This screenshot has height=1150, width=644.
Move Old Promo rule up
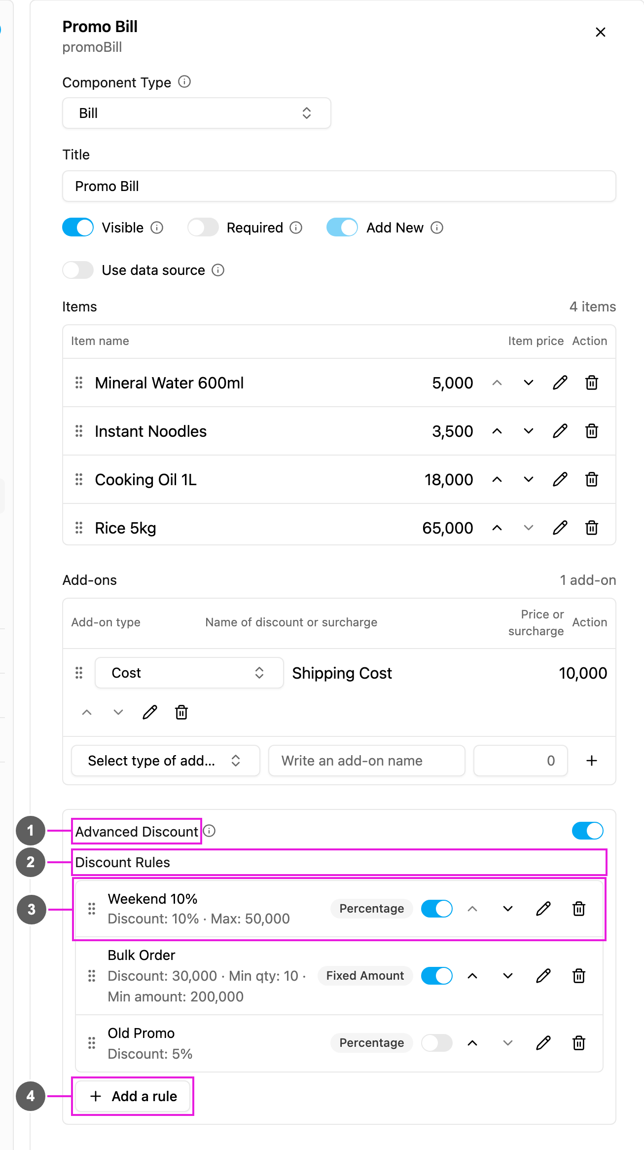coord(472,1043)
